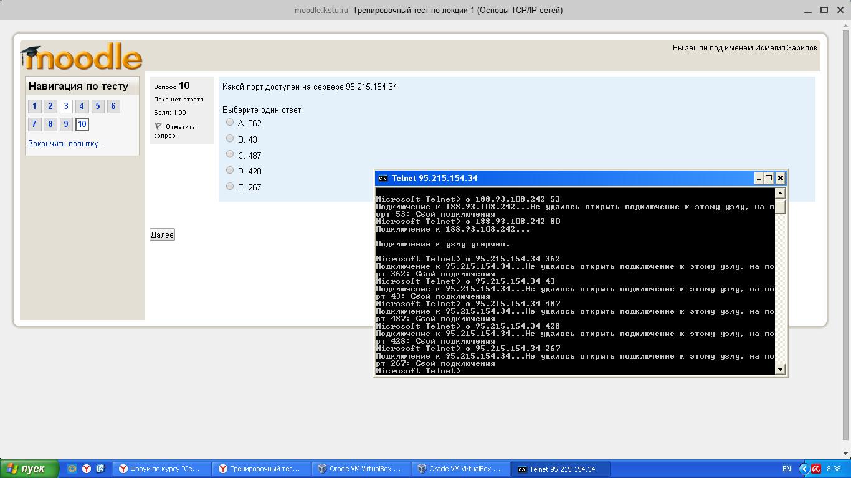Viewport: 851px width, 478px height.
Task: Click the Moodle logo
Action: point(82,57)
